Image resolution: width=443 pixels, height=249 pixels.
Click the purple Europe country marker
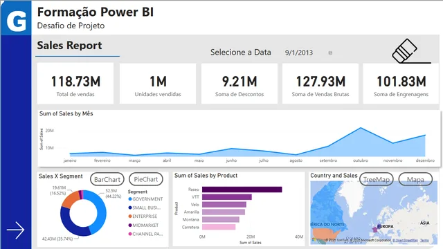point(375,230)
